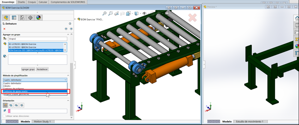Click PropertyManager panel scroll-down arrow

click(x=72, y=118)
